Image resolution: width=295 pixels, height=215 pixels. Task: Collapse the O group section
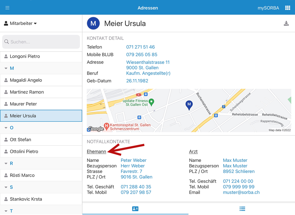coord(6,127)
